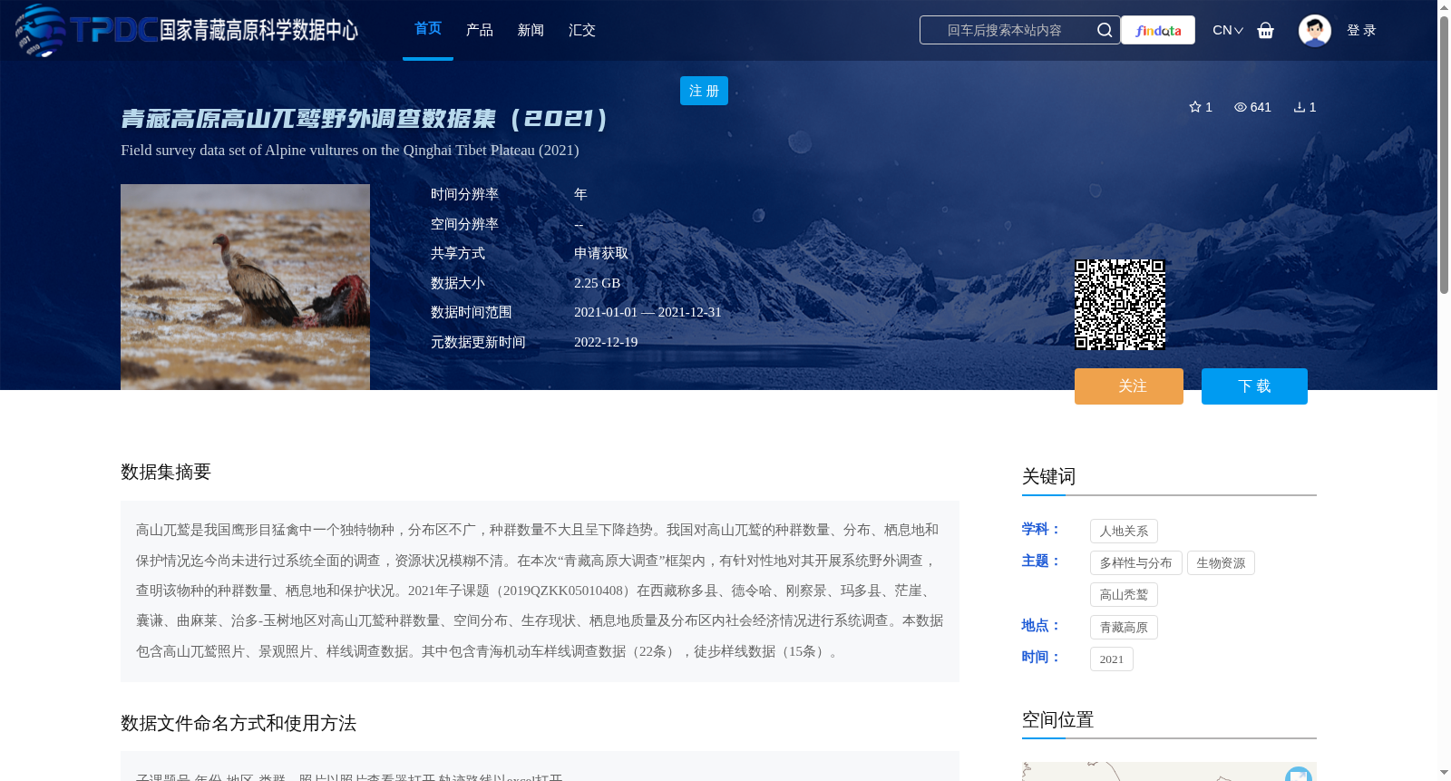The height and width of the screenshot is (781, 1451).
Task: Select the 首页 nav tab
Action: point(428,29)
